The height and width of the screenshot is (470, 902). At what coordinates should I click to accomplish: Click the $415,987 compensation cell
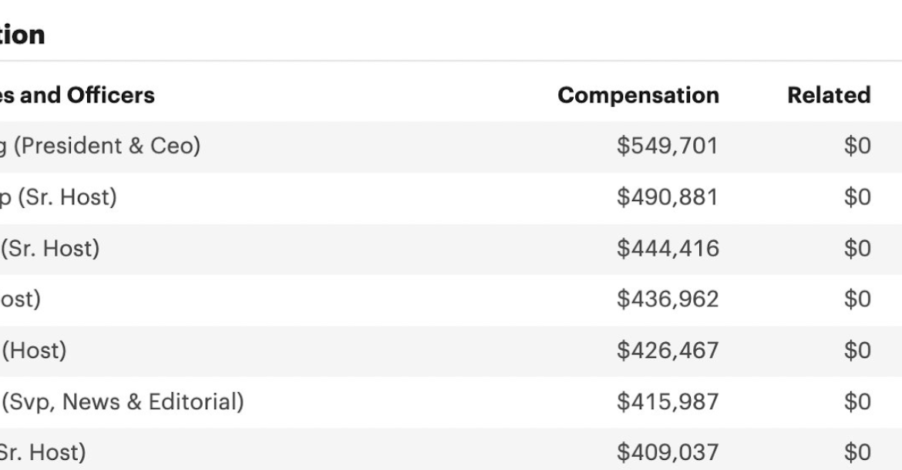[x=668, y=401]
